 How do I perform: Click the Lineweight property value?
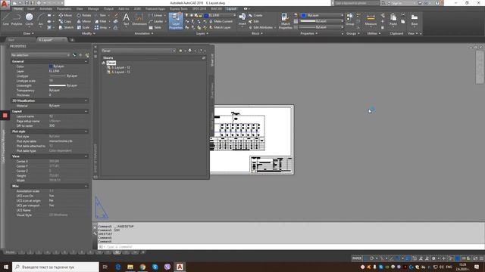pos(64,85)
